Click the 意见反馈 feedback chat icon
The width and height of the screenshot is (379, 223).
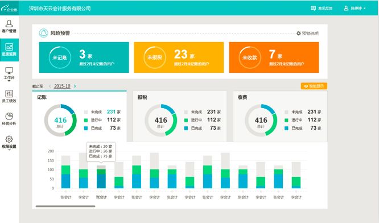coord(313,8)
